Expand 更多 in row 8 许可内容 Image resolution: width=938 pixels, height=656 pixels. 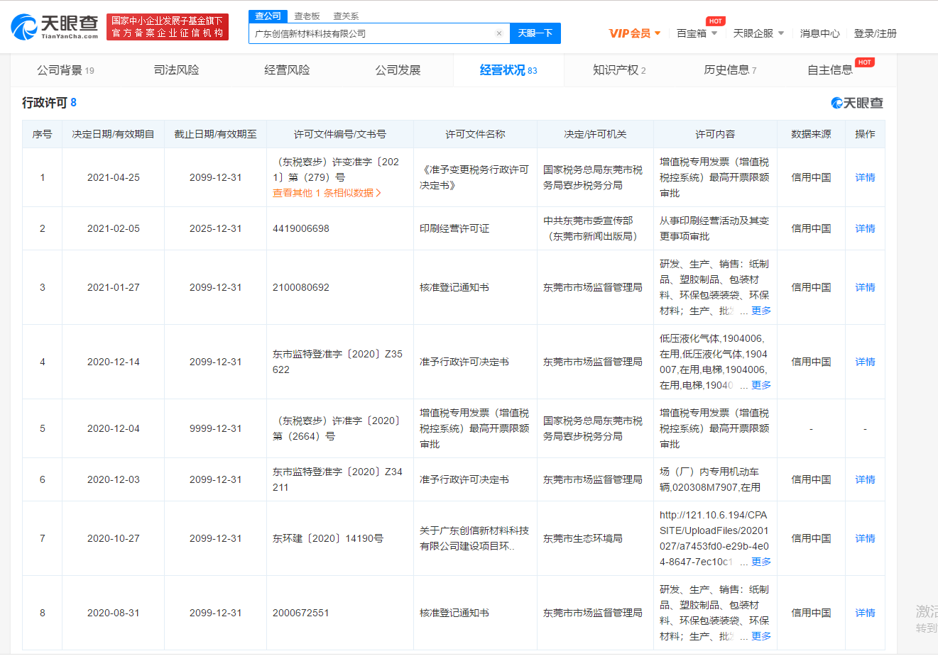[760, 636]
